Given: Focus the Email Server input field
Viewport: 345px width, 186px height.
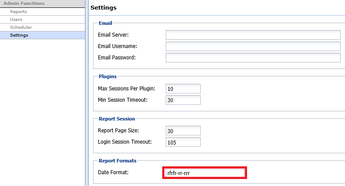Looking at the screenshot, I should 253,35.
